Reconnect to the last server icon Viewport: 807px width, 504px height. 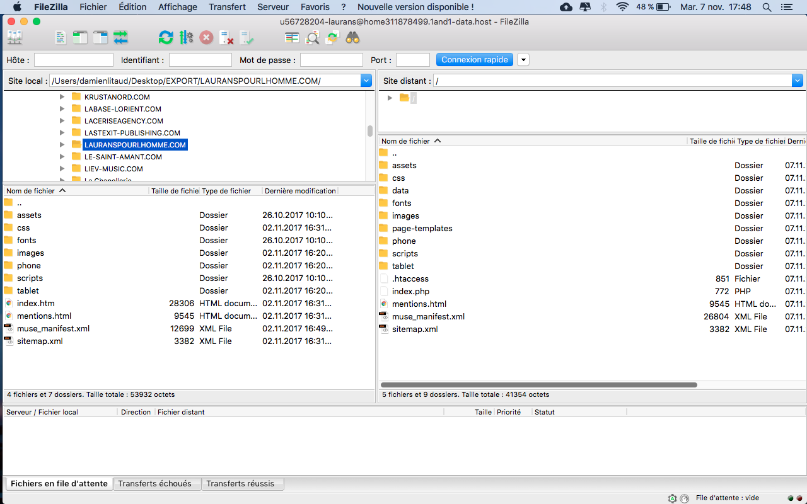(x=247, y=38)
